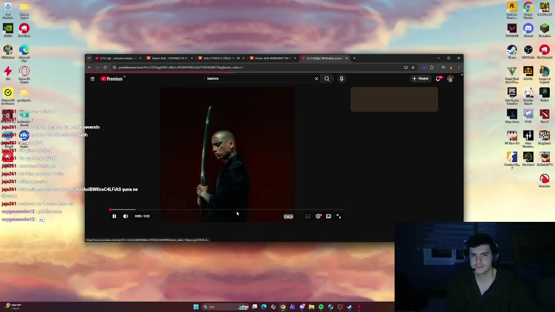The width and height of the screenshot is (555, 312).
Task: Select the 'Değeri Bilinmemiş Çocuk' tab
Action: coord(324,58)
